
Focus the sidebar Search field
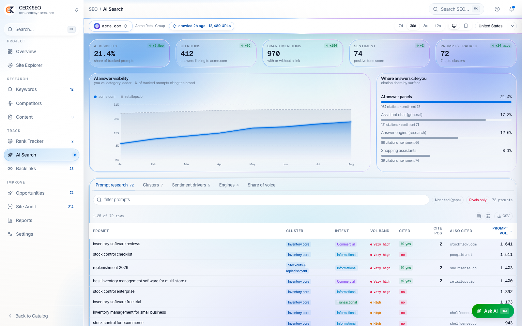[x=41, y=29]
